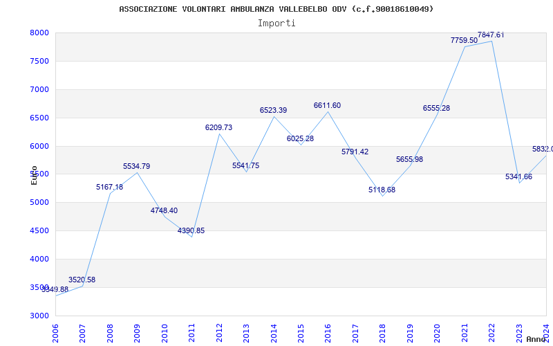The height and width of the screenshot is (346, 553).
Task: Click the 2022 x-axis year label
Action: coord(492,333)
